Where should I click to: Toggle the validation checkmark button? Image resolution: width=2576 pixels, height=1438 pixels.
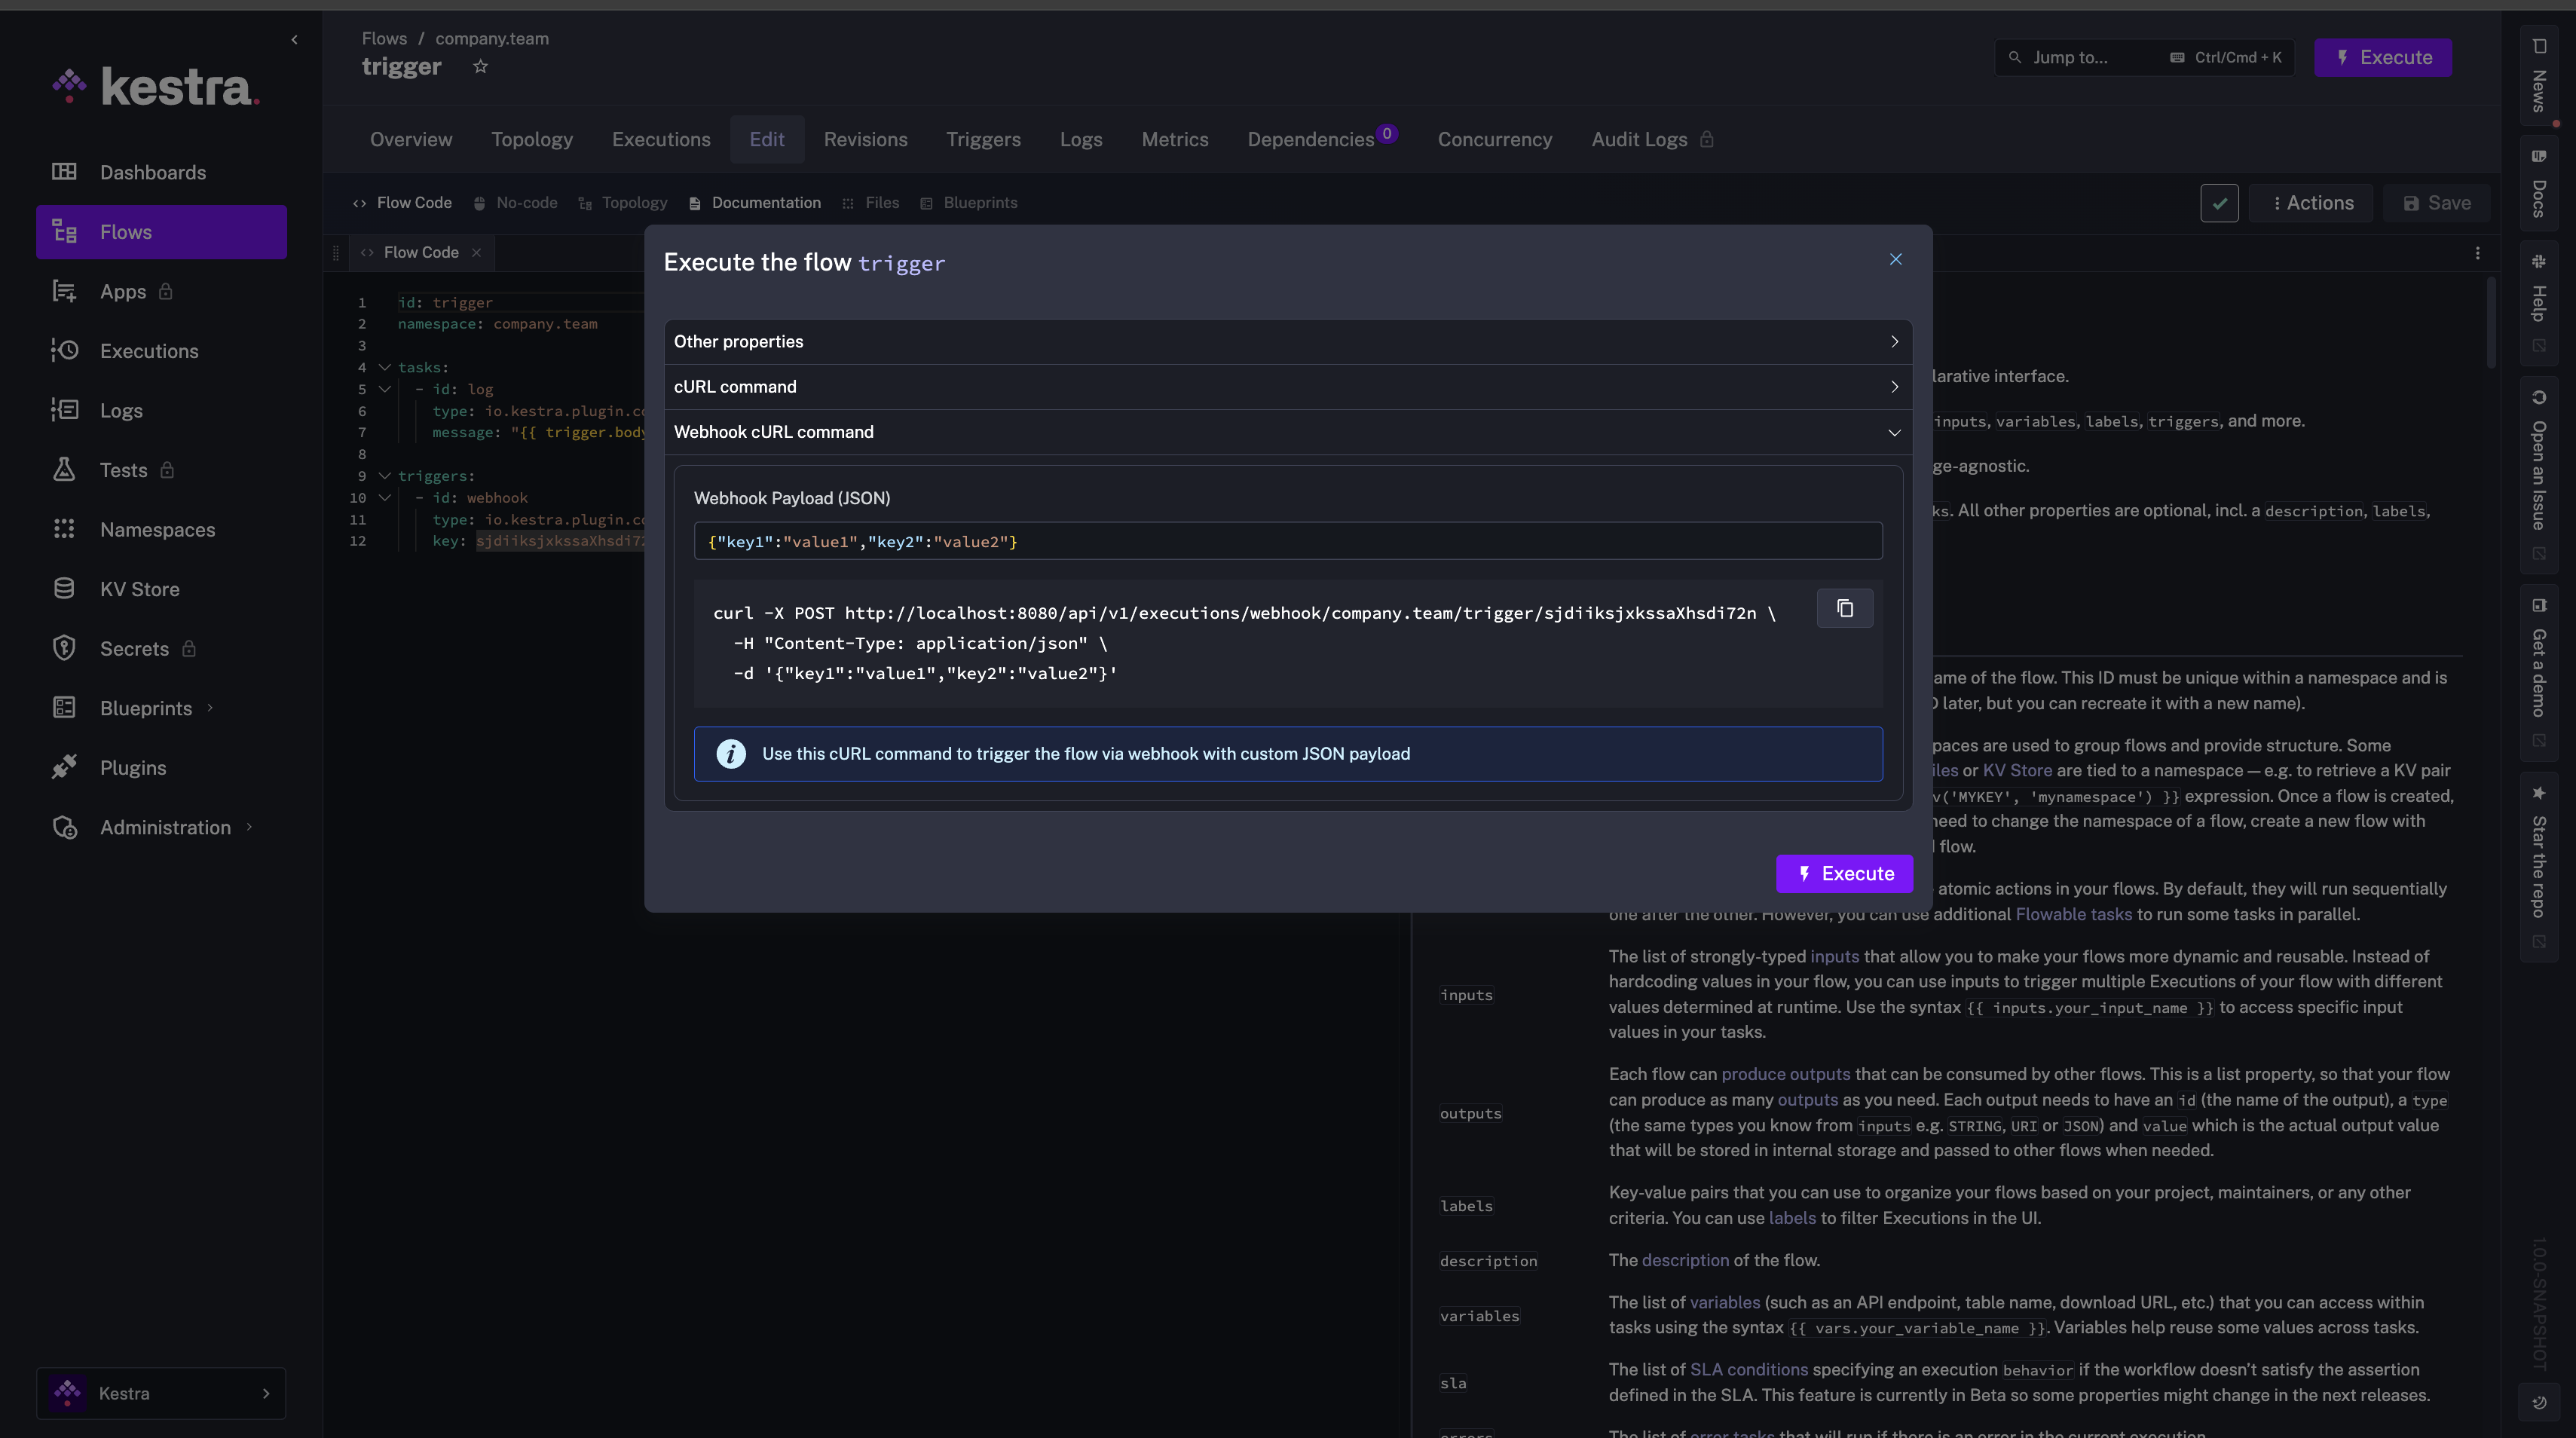tap(2220, 202)
